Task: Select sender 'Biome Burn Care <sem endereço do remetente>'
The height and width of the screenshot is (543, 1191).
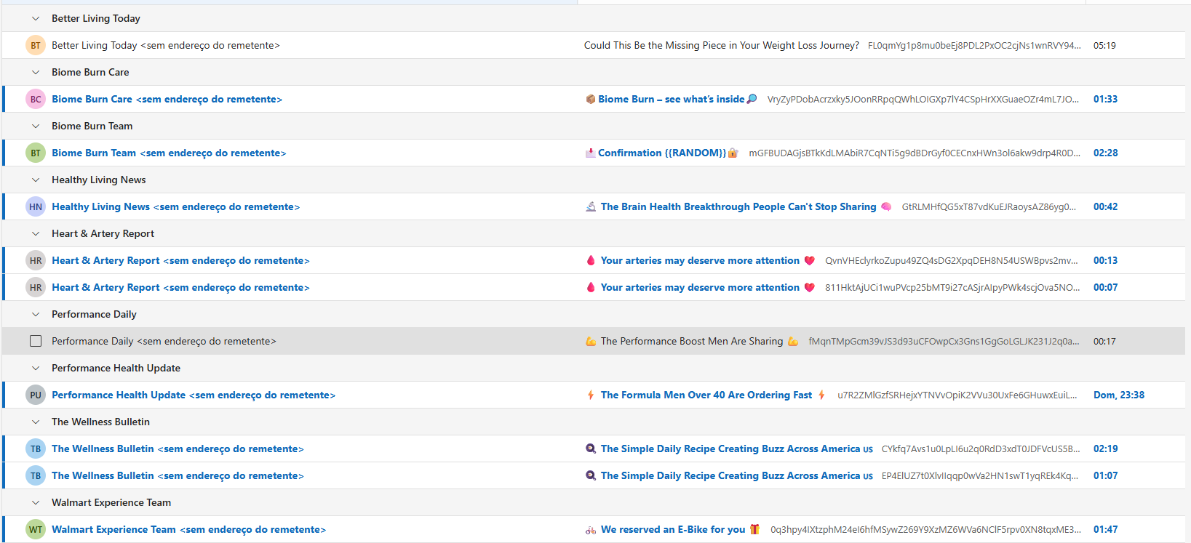Action: pyautogui.click(x=167, y=99)
